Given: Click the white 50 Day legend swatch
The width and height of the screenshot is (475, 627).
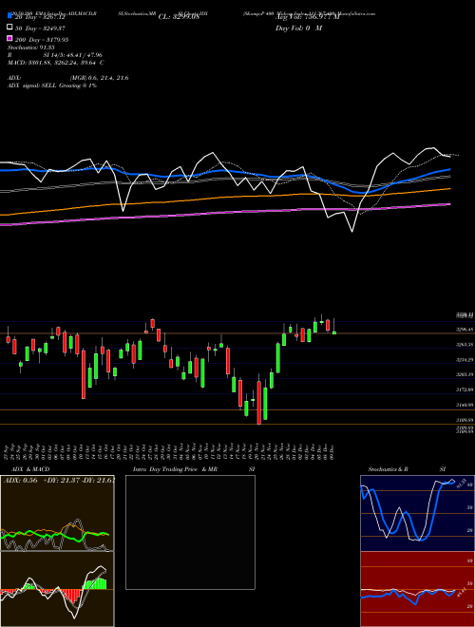Looking at the screenshot, I should click(9, 28).
